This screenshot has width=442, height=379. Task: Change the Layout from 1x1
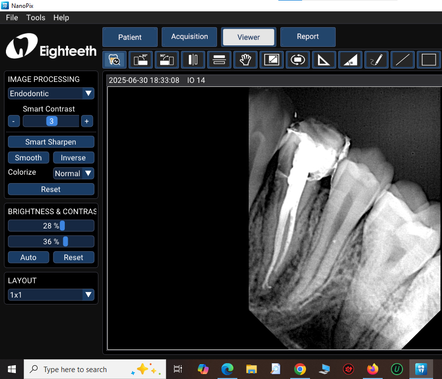point(51,295)
